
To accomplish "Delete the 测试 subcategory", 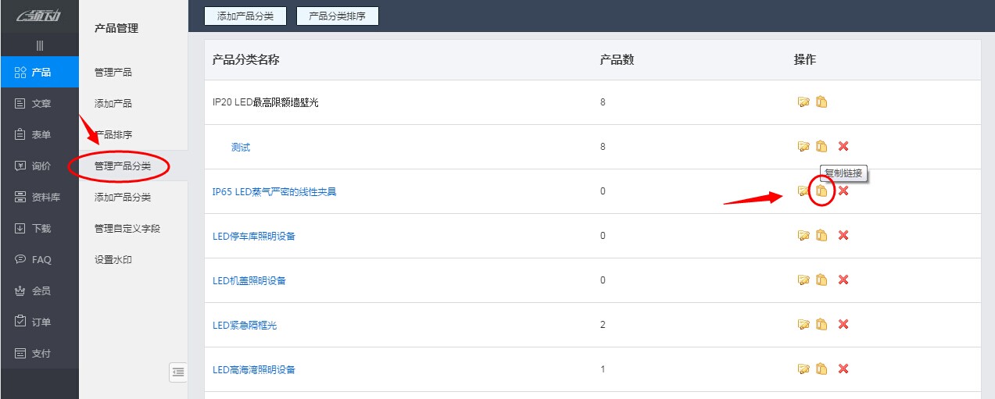I will click(843, 147).
